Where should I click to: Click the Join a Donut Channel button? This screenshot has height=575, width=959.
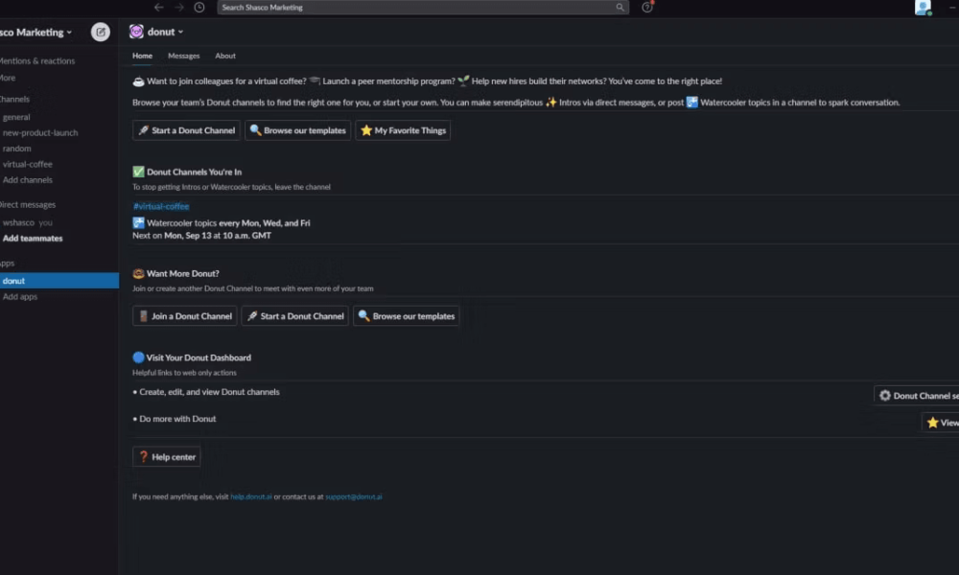pyautogui.click(x=185, y=316)
